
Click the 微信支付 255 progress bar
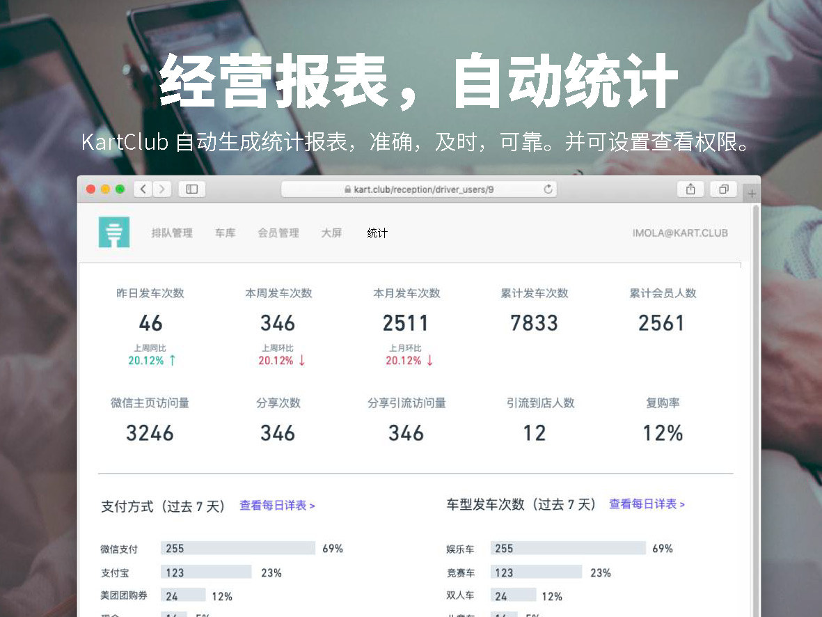(x=238, y=548)
